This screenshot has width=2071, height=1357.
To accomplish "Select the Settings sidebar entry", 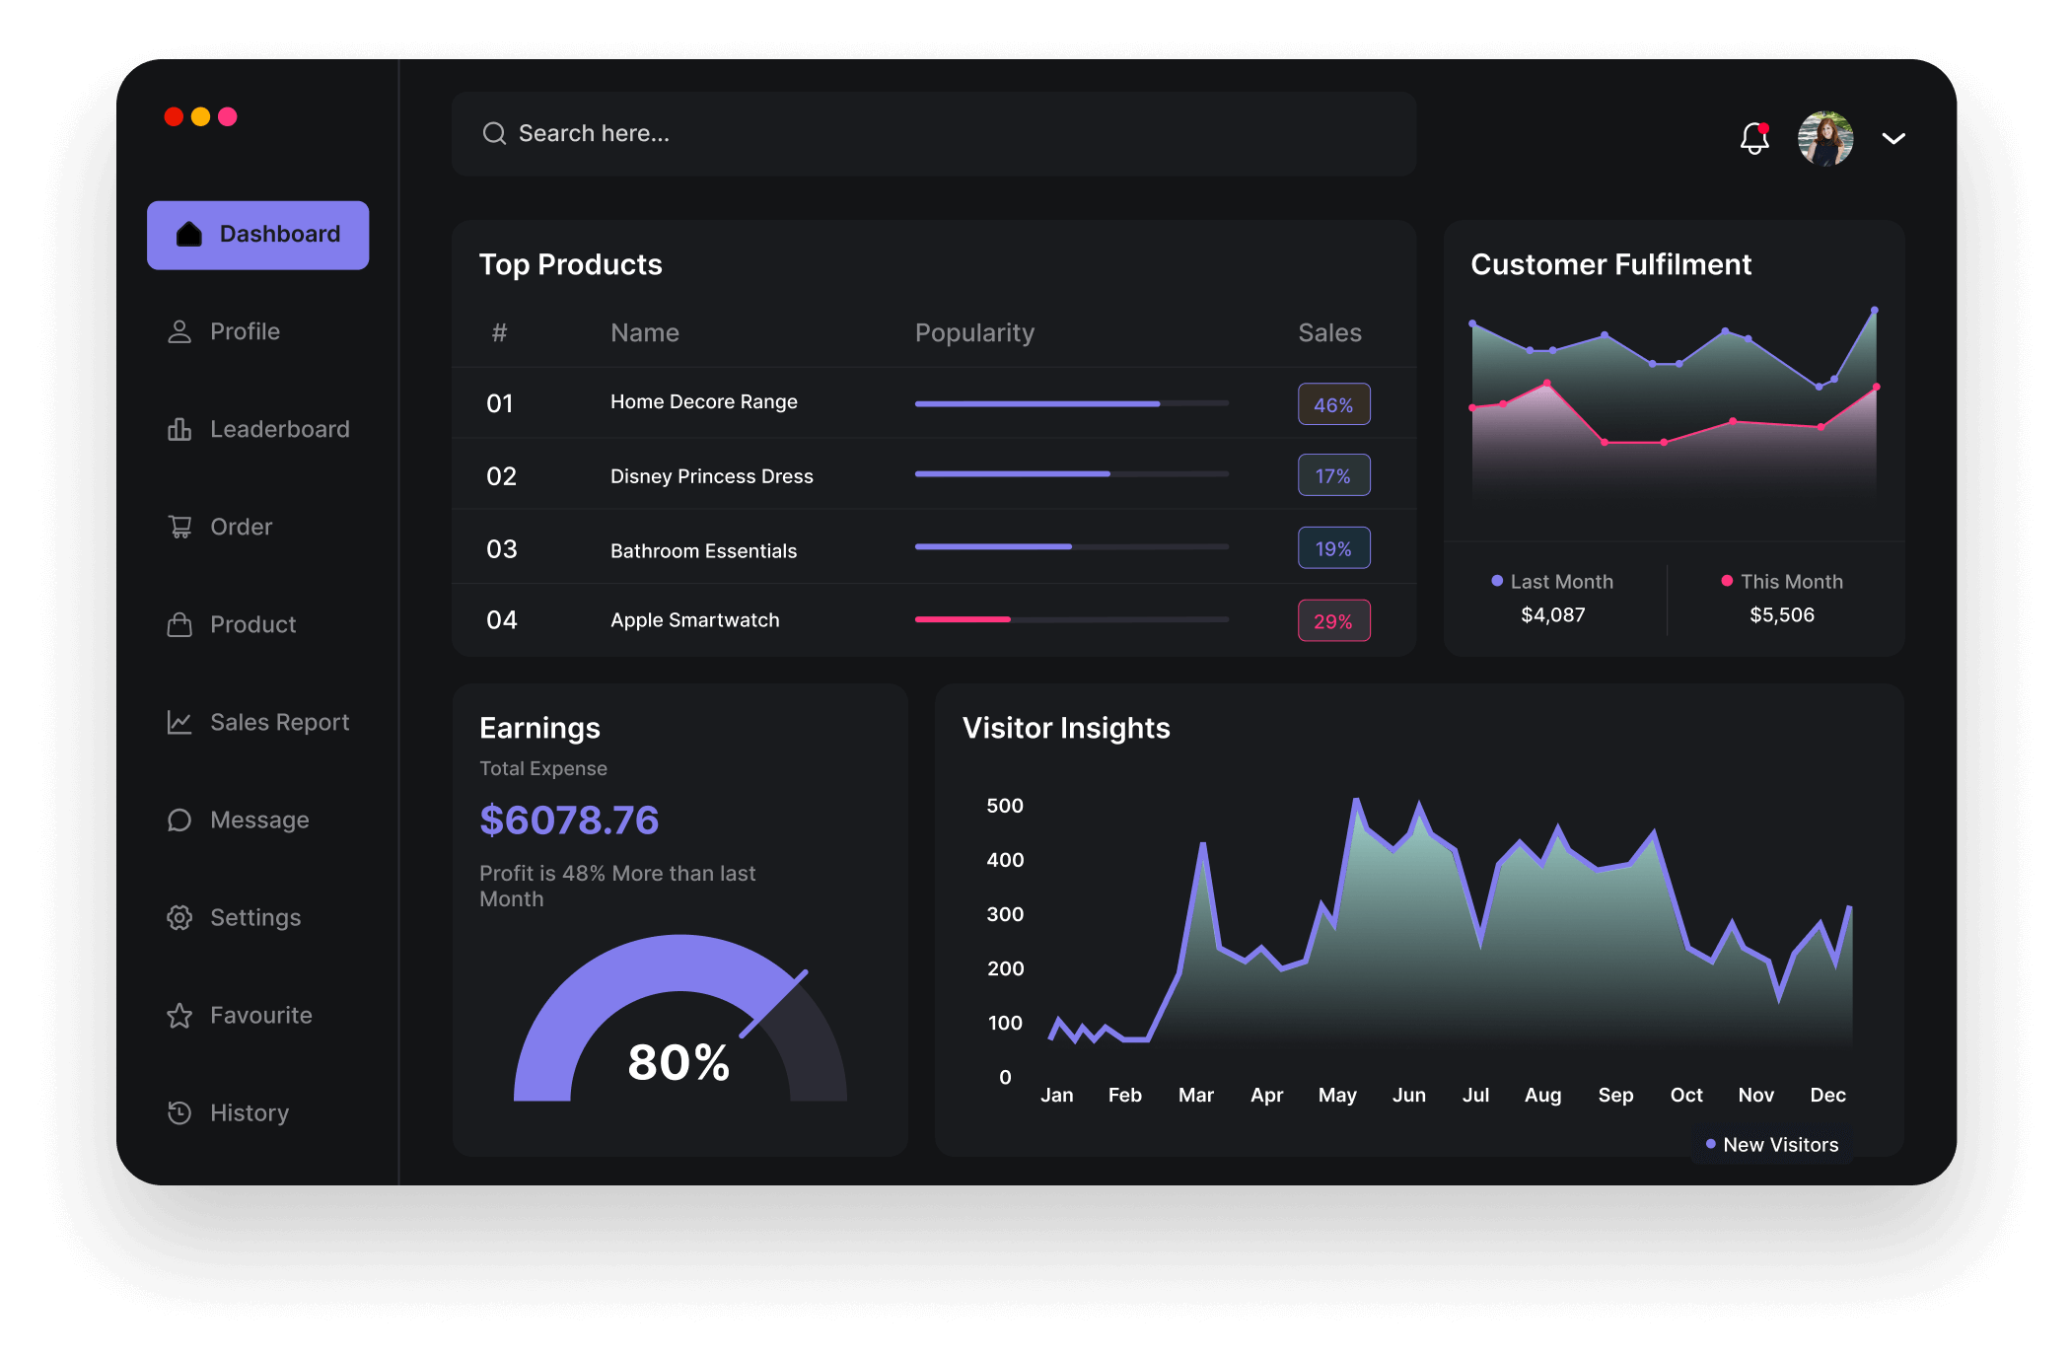I will pos(254,916).
